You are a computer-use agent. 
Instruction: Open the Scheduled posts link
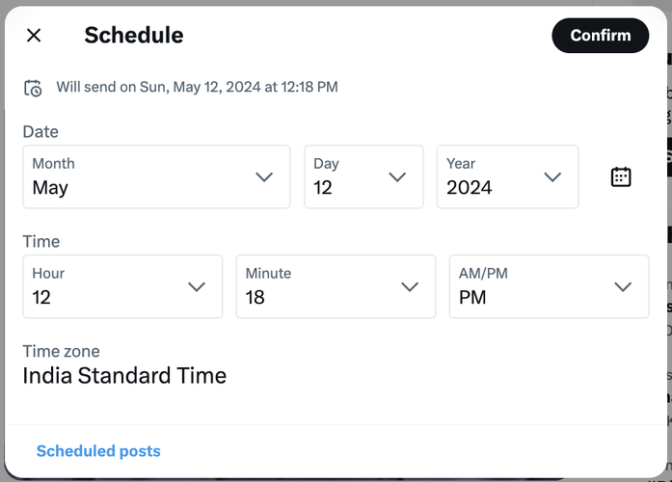tap(98, 451)
